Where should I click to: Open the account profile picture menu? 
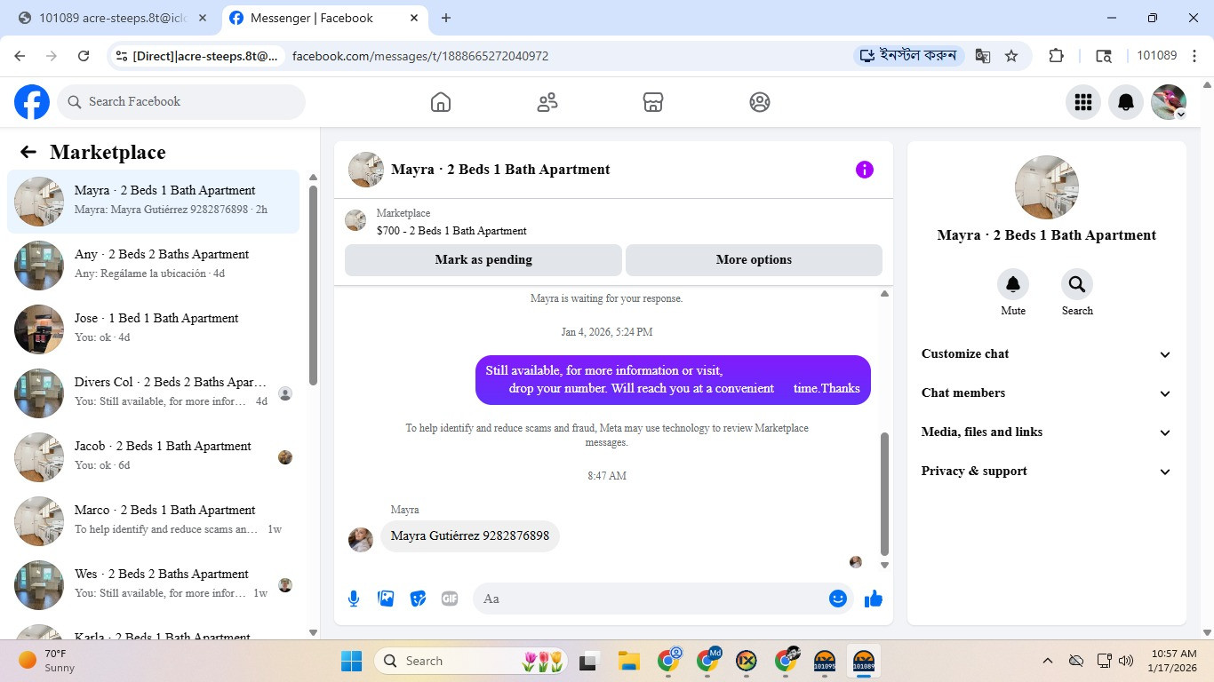pos(1169,102)
